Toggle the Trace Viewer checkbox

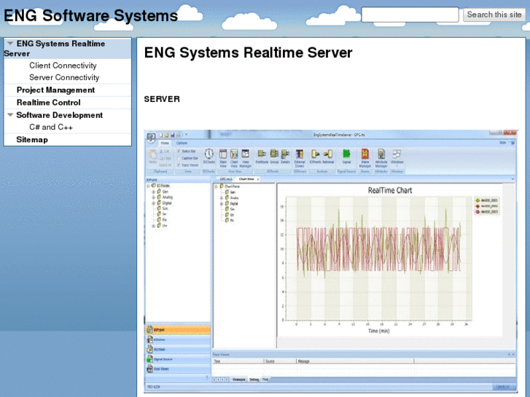click(x=179, y=165)
